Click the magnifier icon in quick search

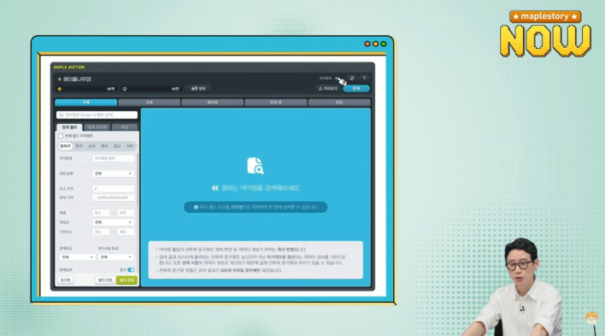tap(62, 115)
